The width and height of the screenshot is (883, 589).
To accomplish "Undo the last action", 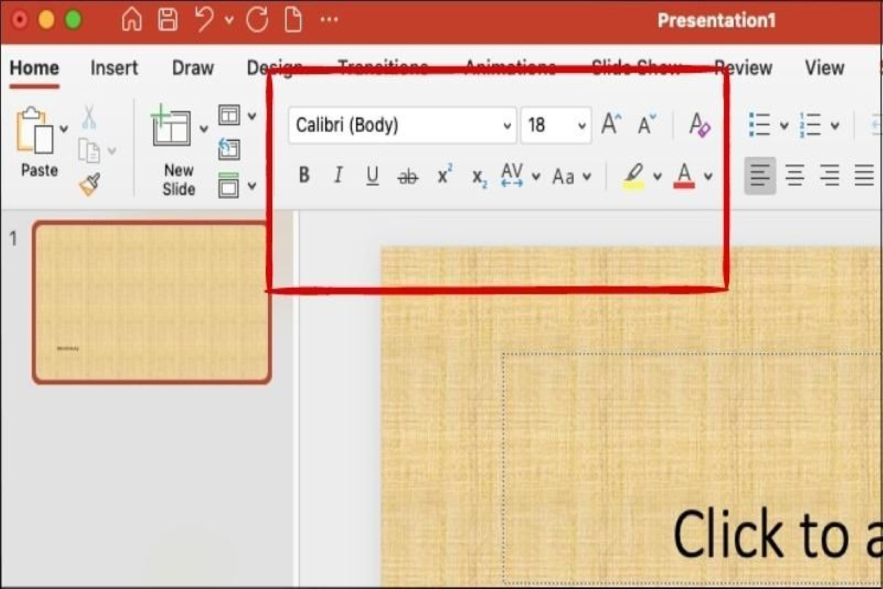I will point(205,20).
